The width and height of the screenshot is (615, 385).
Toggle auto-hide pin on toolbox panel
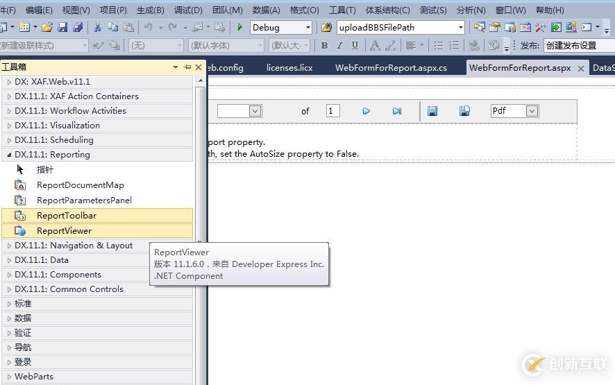pos(187,67)
